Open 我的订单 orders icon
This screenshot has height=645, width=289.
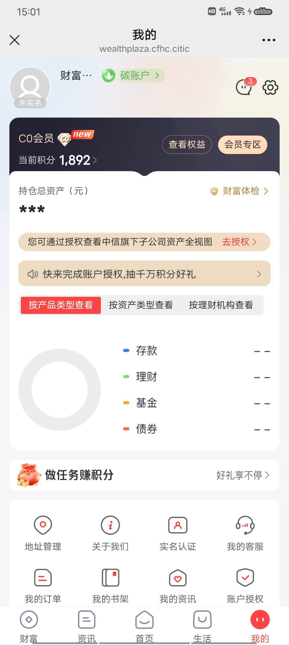[x=43, y=577]
